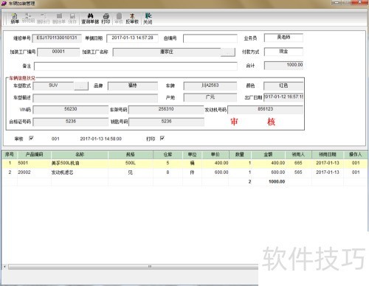The height and width of the screenshot is (286, 369).
Task: Click the disabled 删除行 delete row toolbar icon
Action: pos(44,18)
